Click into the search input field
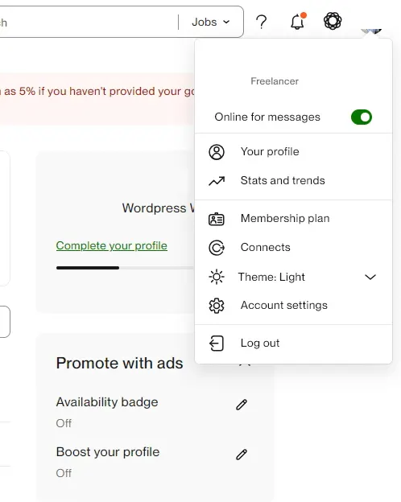This screenshot has width=401, height=502. (88, 22)
